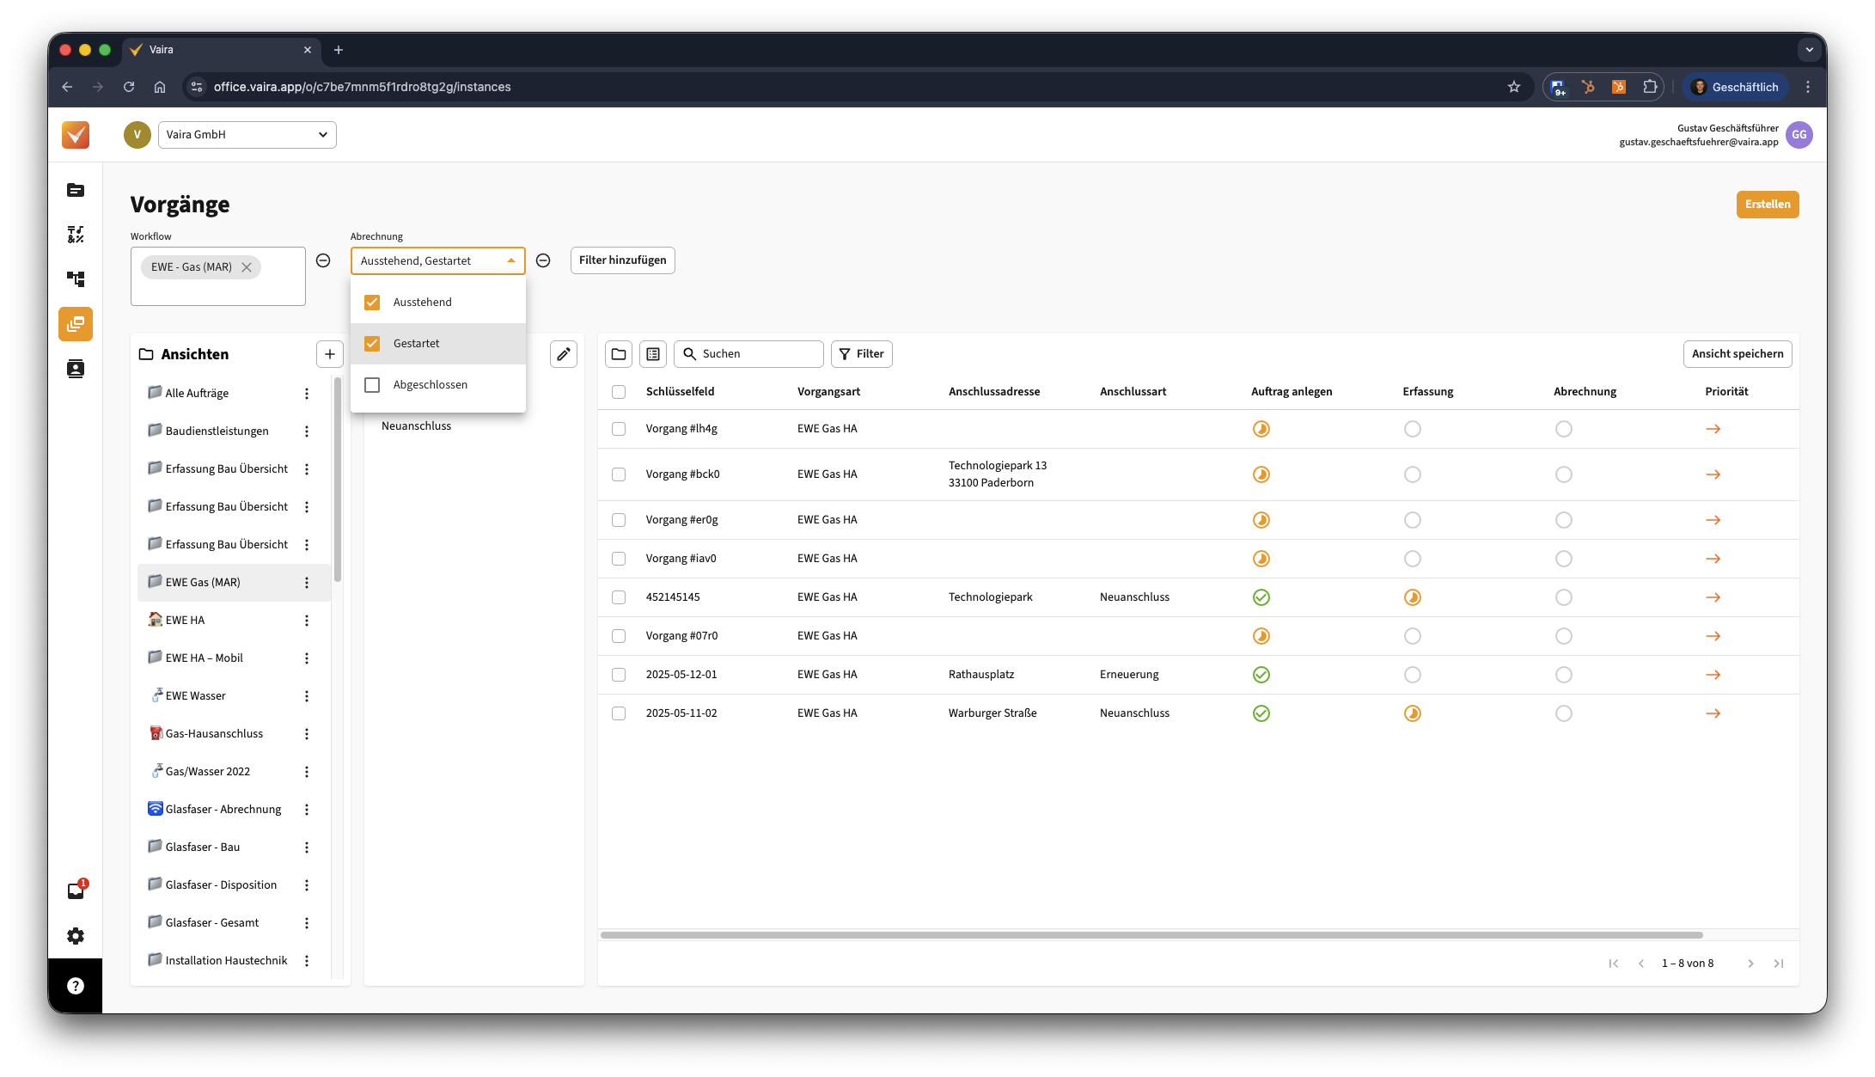Open the Alle Aufträge view
Screen dimensions: 1875x1077
coord(197,394)
